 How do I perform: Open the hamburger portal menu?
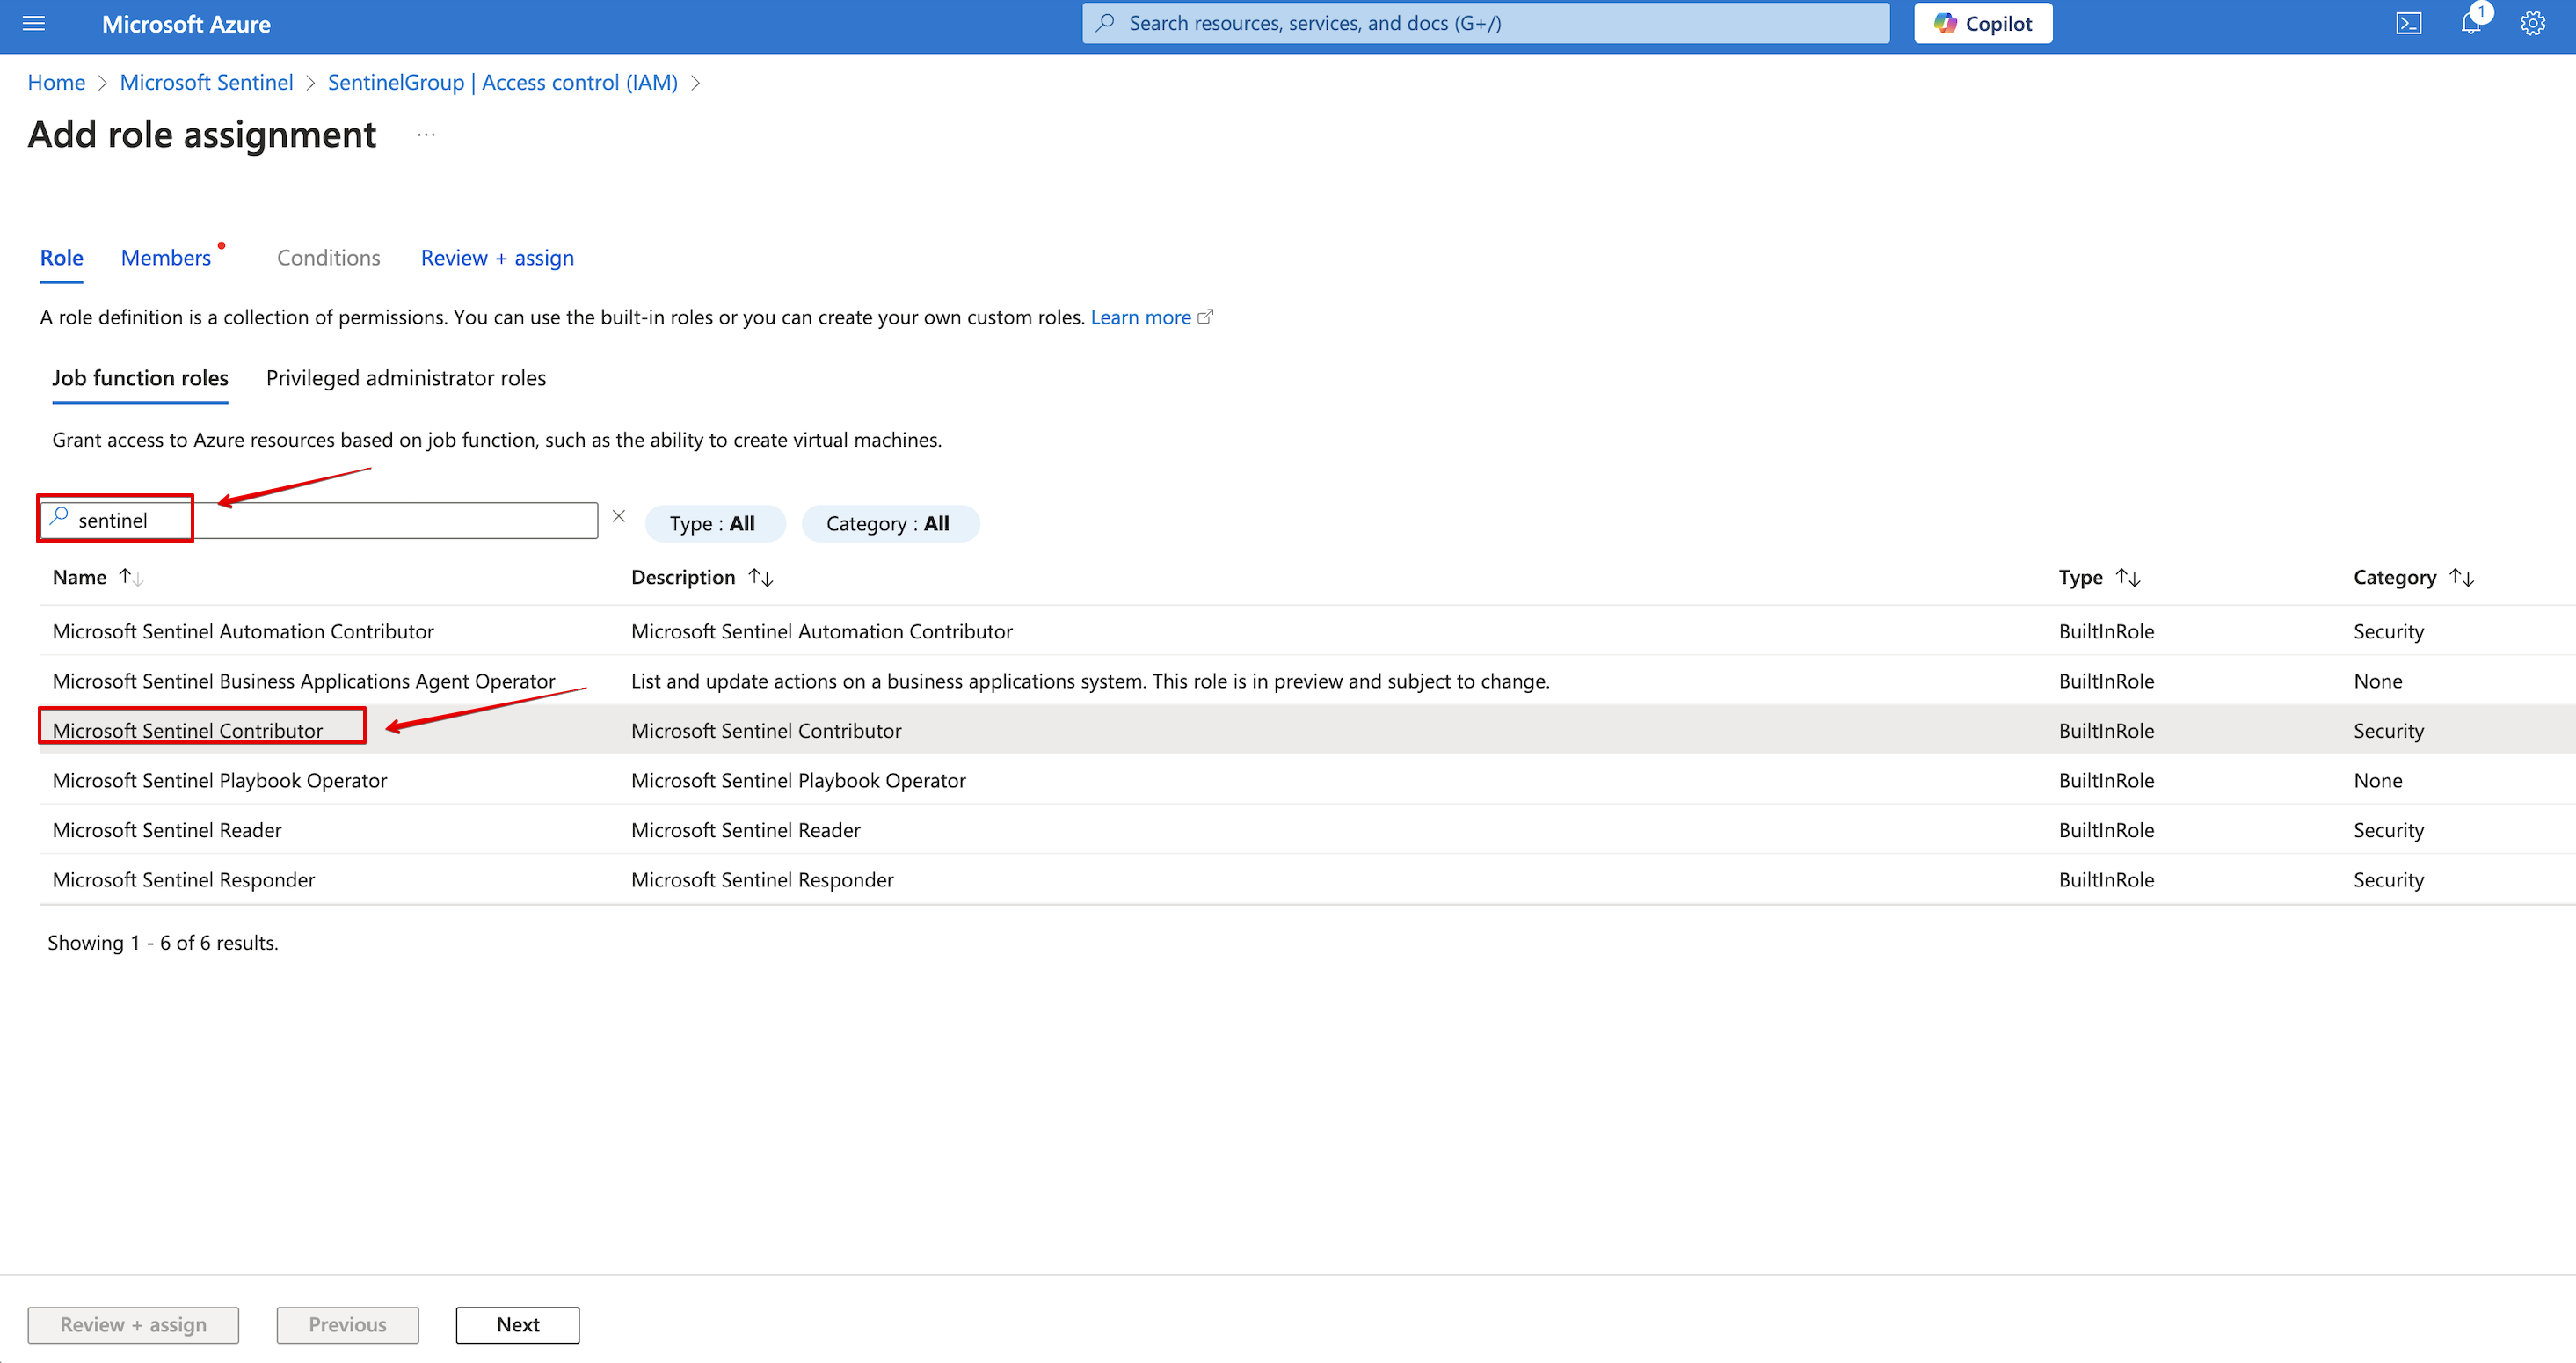[x=34, y=23]
